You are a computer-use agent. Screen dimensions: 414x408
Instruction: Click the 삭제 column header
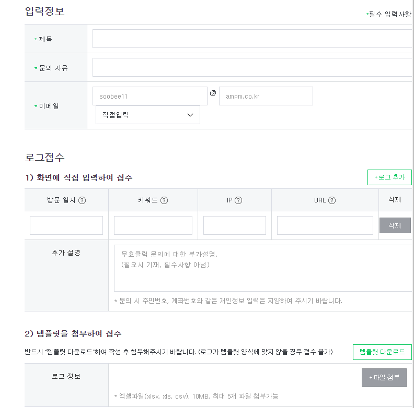(395, 199)
